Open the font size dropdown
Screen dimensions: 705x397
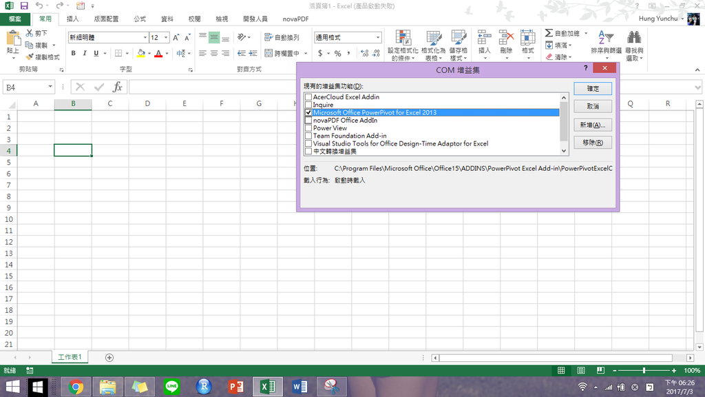(166, 37)
